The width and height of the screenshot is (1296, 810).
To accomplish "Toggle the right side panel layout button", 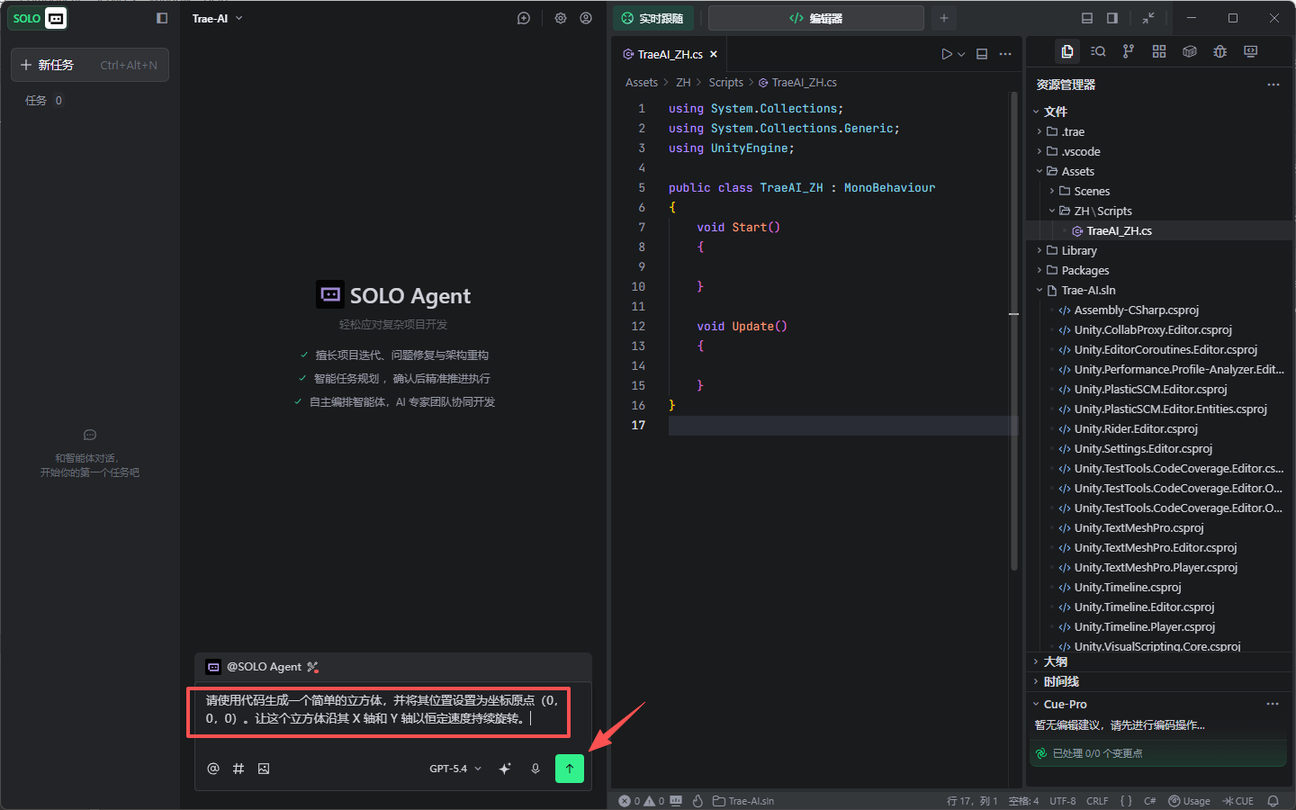I will (x=1112, y=18).
